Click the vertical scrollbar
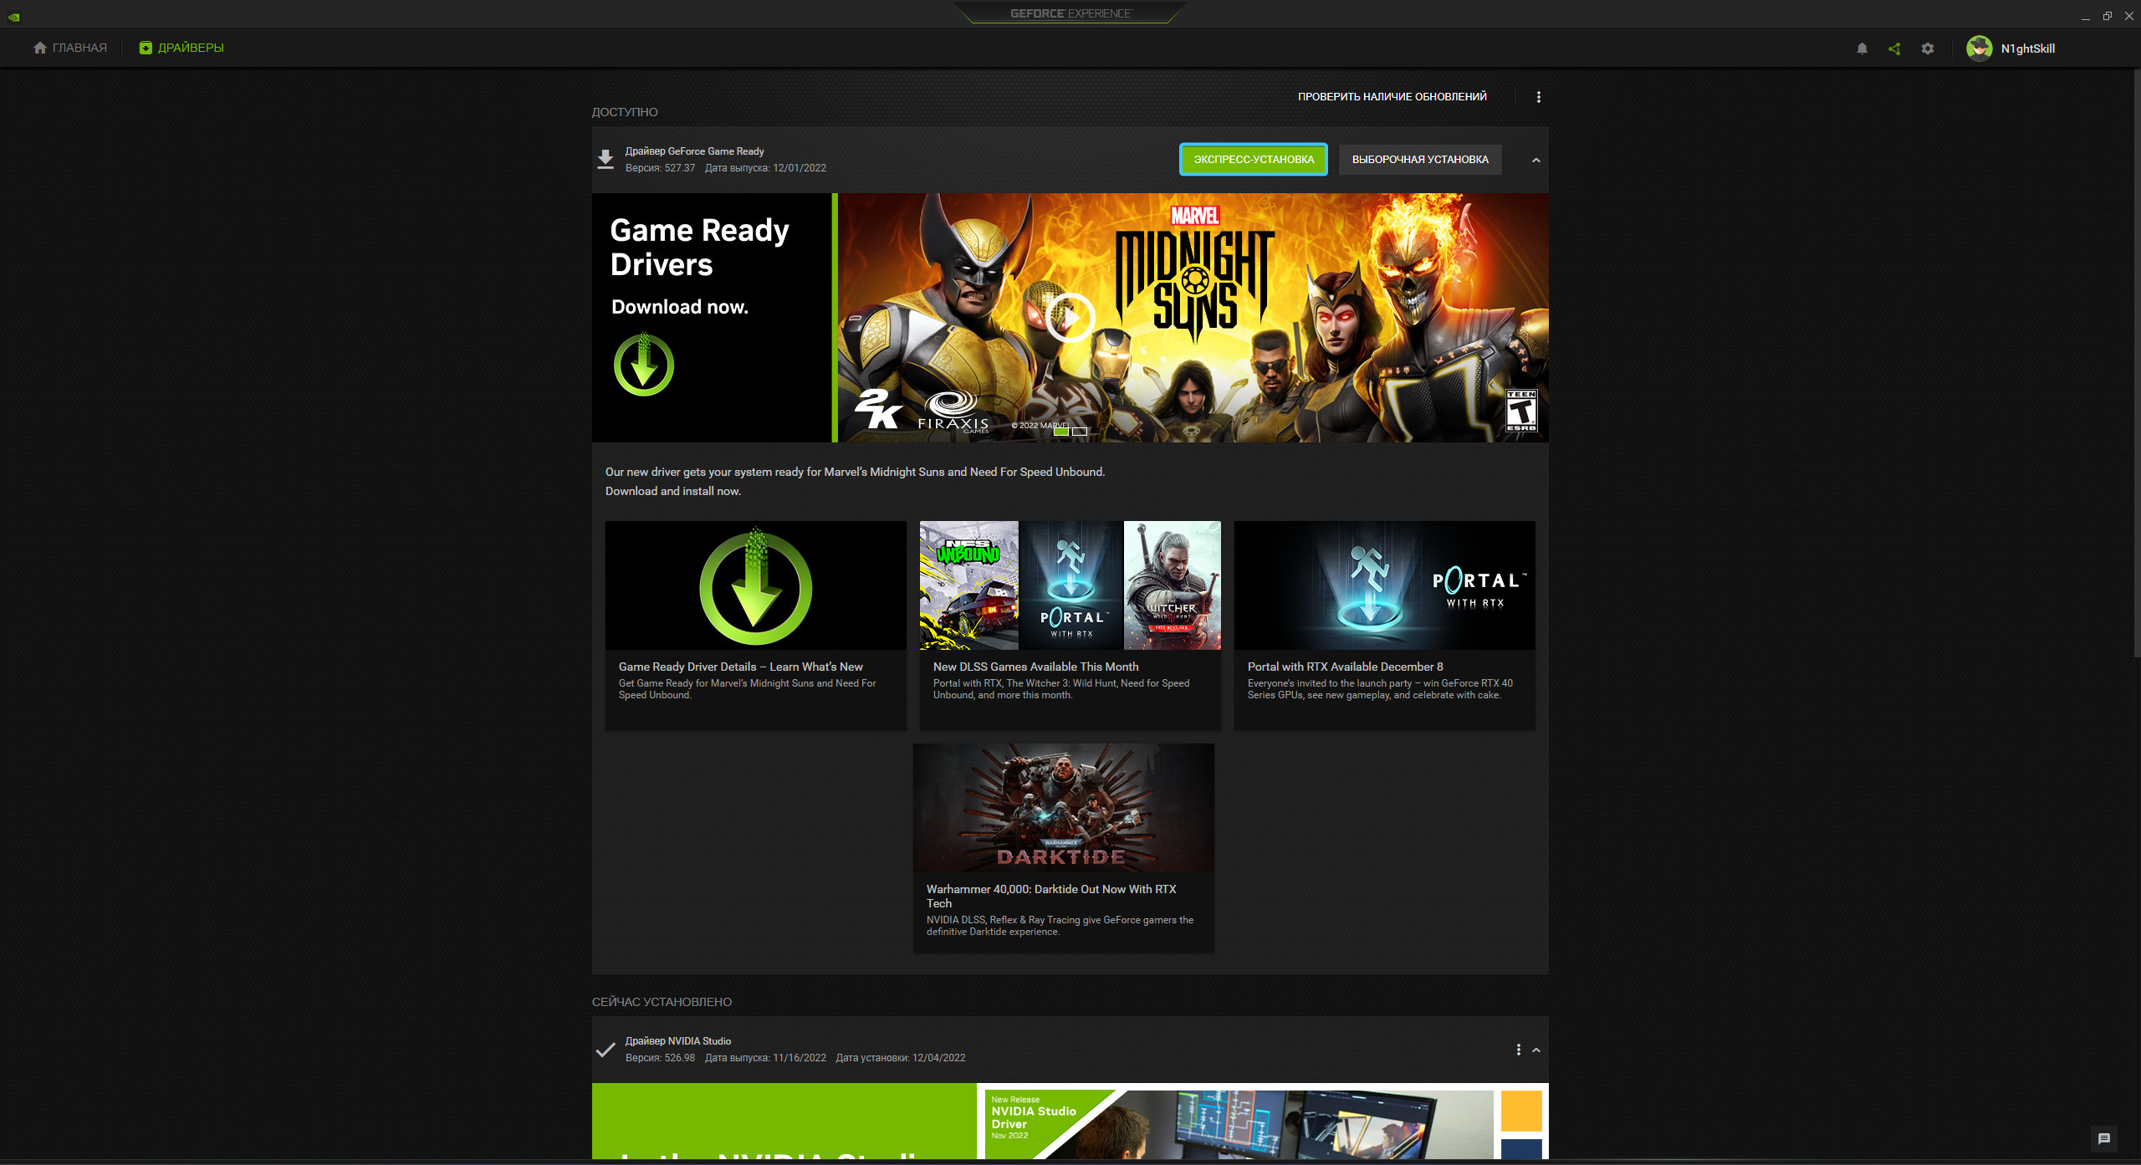The width and height of the screenshot is (2141, 1165). pyautogui.click(x=2136, y=364)
